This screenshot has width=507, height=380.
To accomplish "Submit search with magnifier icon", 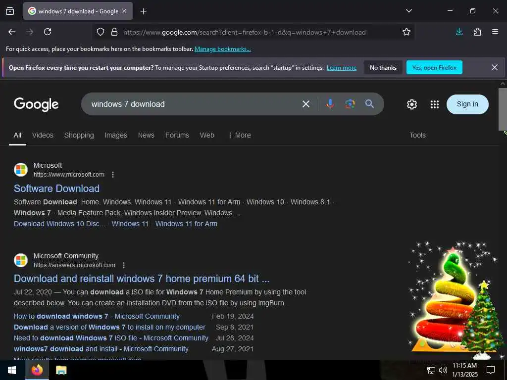I will (x=369, y=104).
